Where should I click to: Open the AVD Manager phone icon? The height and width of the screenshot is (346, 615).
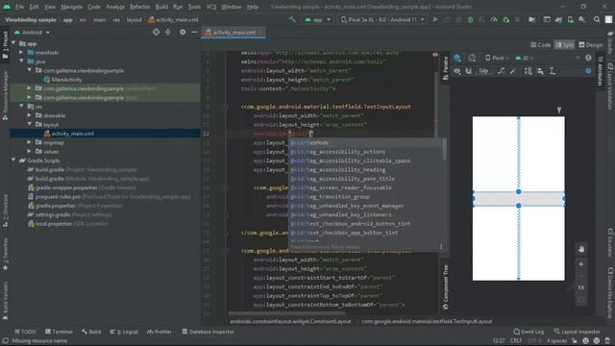tap(570, 19)
